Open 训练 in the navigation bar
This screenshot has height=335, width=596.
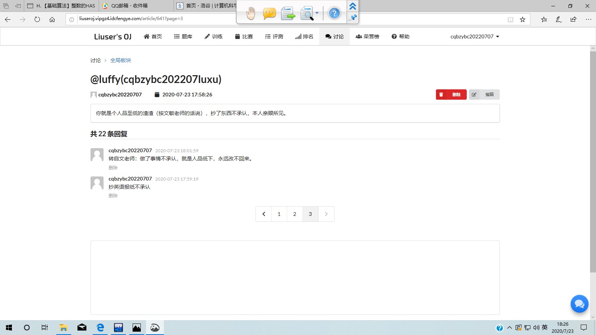click(x=213, y=36)
